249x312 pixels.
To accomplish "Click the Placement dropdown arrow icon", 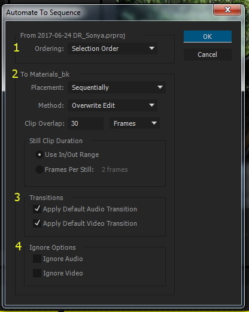I will pyautogui.click(x=160, y=87).
